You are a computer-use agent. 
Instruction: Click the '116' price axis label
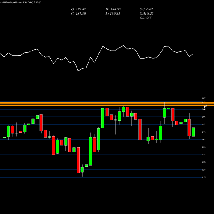[204, 177]
